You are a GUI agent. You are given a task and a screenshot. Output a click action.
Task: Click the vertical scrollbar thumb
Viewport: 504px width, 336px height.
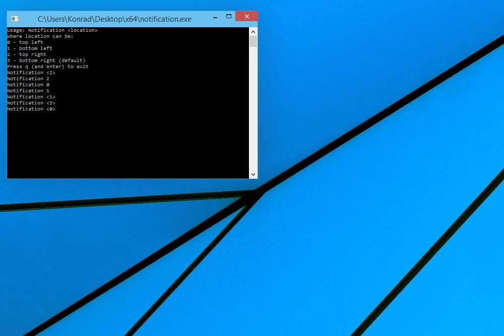point(254,41)
